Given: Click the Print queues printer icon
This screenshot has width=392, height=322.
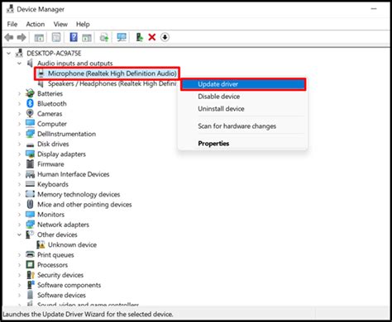Looking at the screenshot, I should (30, 254).
